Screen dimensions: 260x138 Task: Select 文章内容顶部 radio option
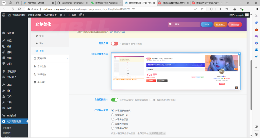113,119
